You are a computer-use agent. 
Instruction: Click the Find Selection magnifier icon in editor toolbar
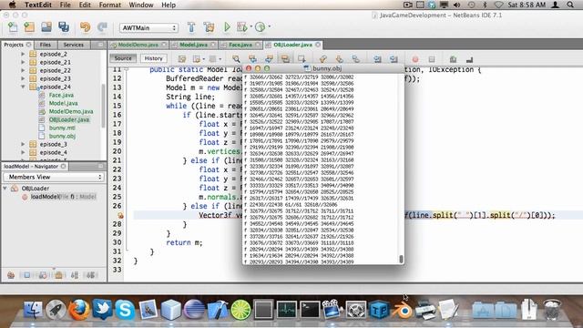point(236,58)
